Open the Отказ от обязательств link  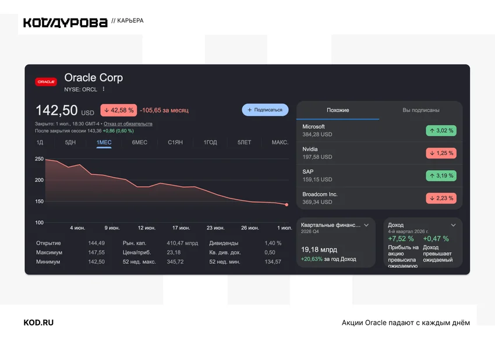tap(128, 123)
